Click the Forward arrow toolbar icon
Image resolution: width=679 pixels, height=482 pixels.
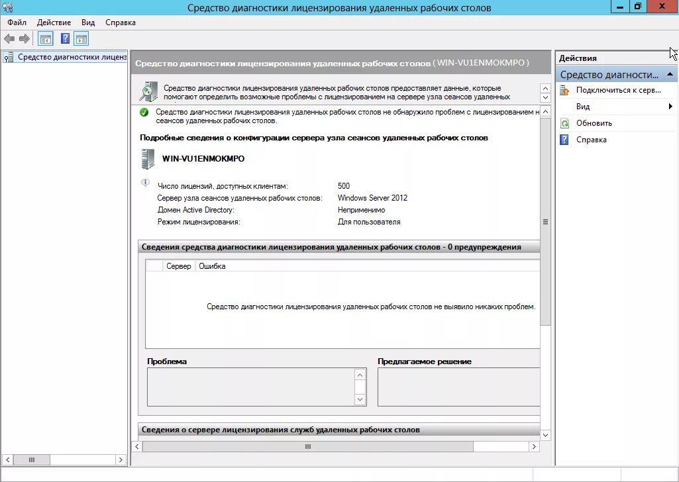coord(25,39)
